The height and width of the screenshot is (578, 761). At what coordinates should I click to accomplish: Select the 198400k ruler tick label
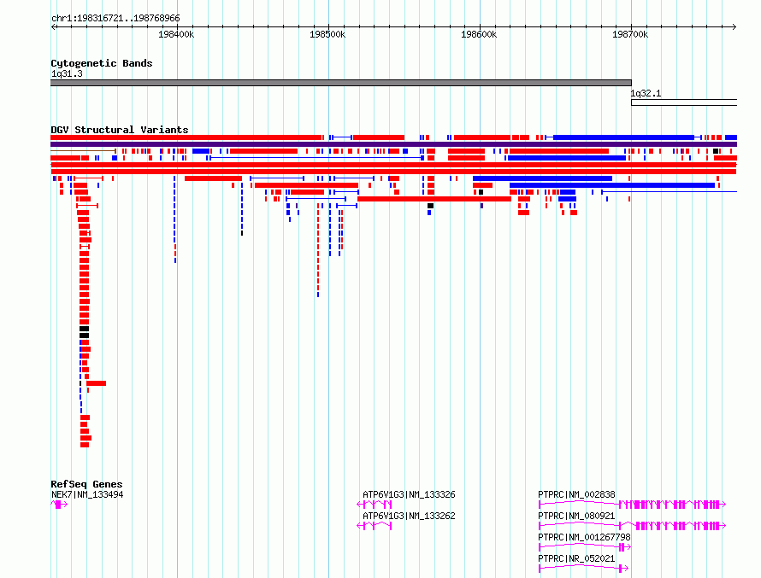click(176, 34)
